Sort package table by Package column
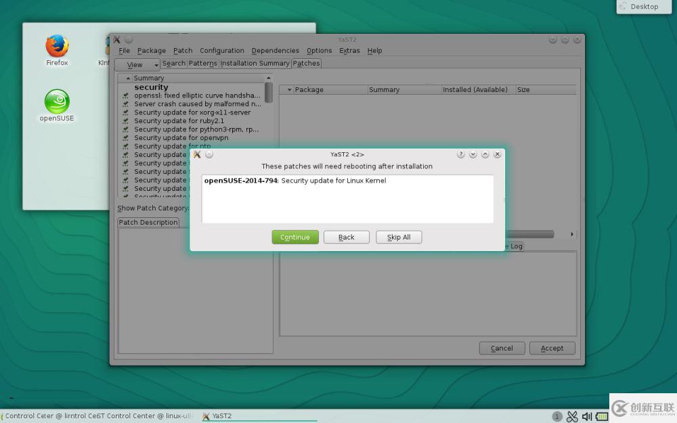 click(323, 90)
